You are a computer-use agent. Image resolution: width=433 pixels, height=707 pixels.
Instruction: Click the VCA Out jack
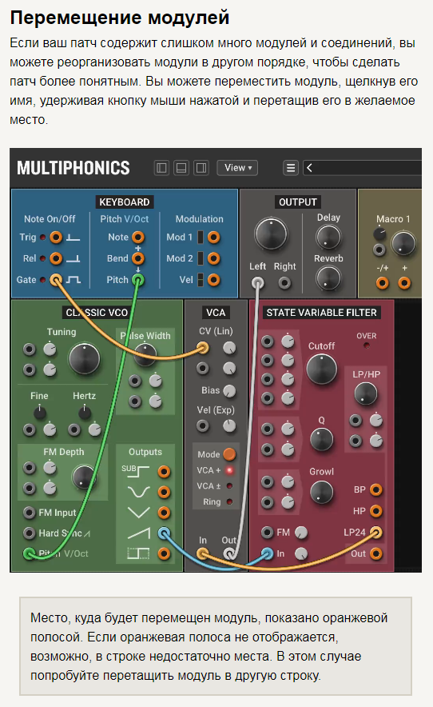tap(229, 553)
